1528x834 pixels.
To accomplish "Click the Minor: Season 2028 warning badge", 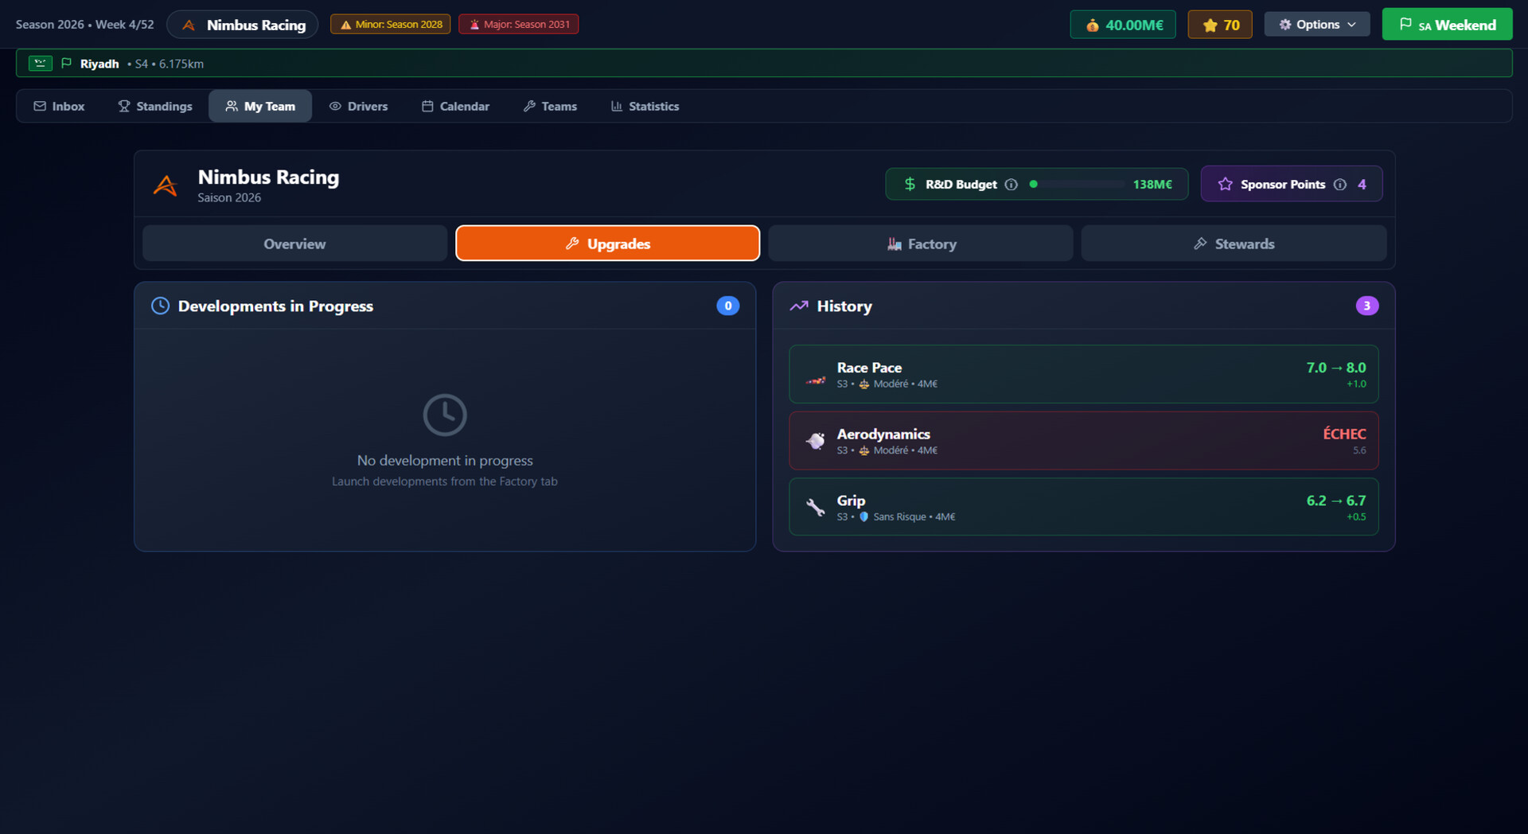I will [390, 24].
